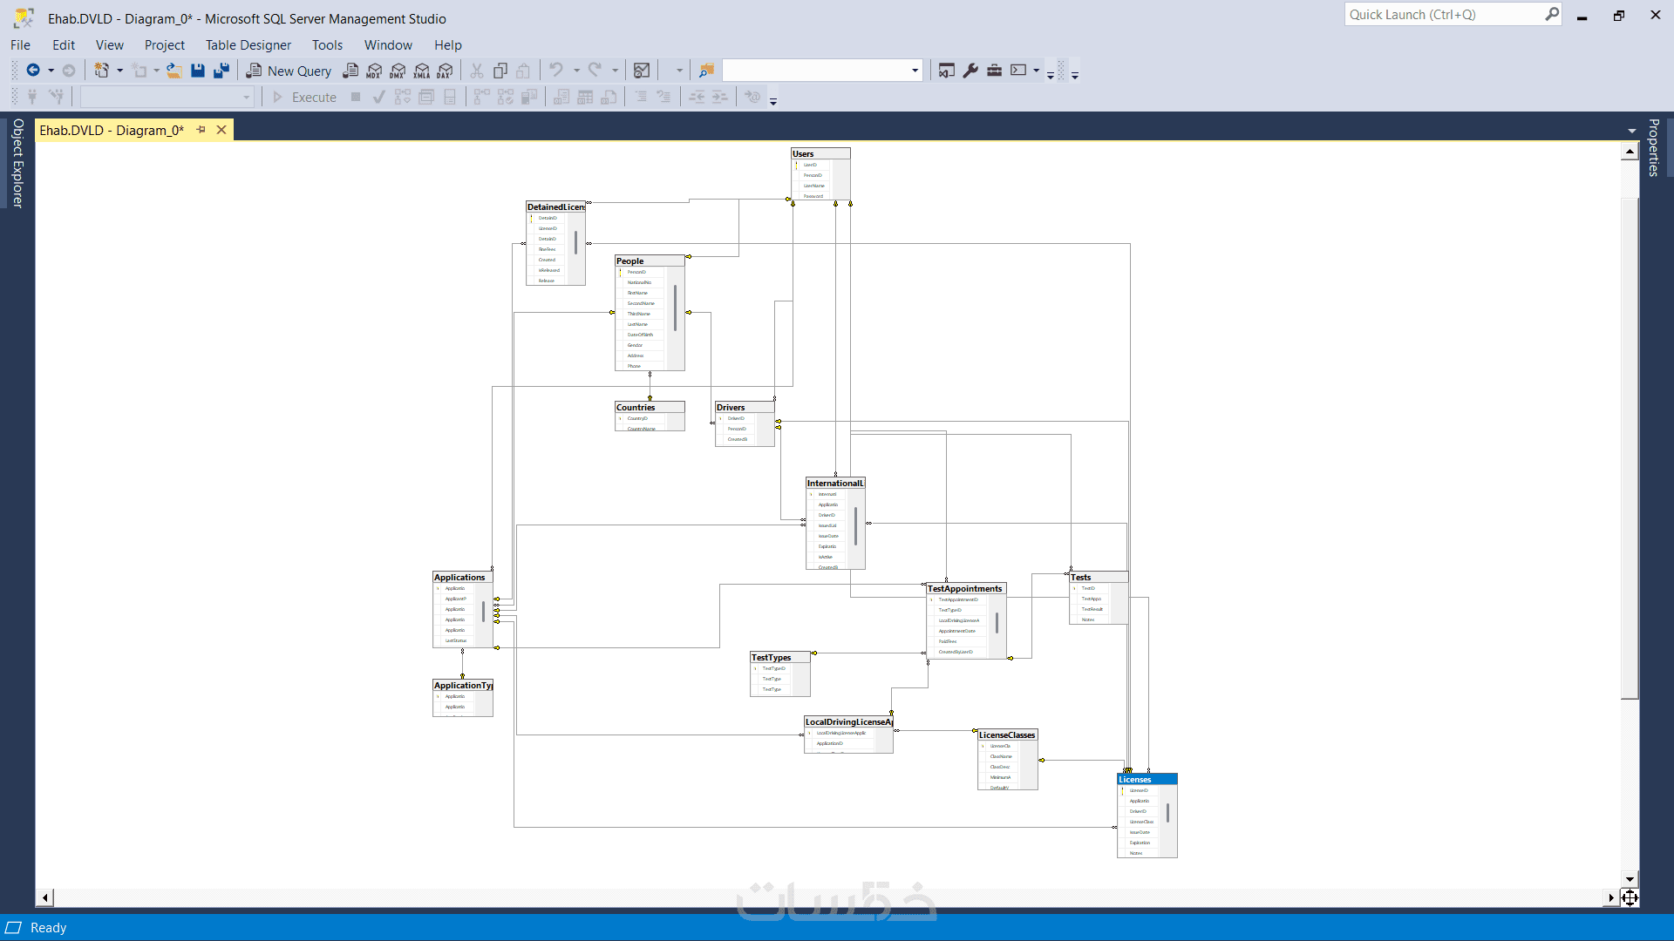
Task: Click the Save All icon
Action: (x=221, y=71)
